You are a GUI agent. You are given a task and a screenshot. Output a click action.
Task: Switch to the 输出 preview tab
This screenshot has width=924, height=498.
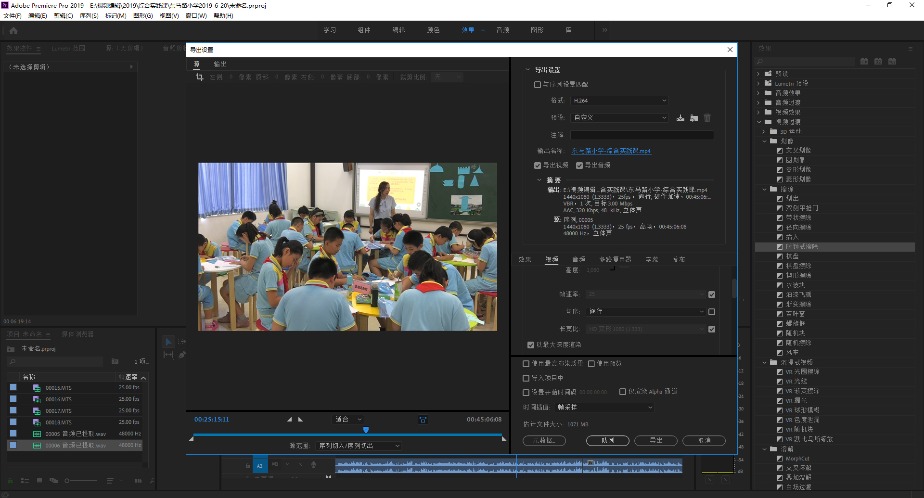click(220, 64)
